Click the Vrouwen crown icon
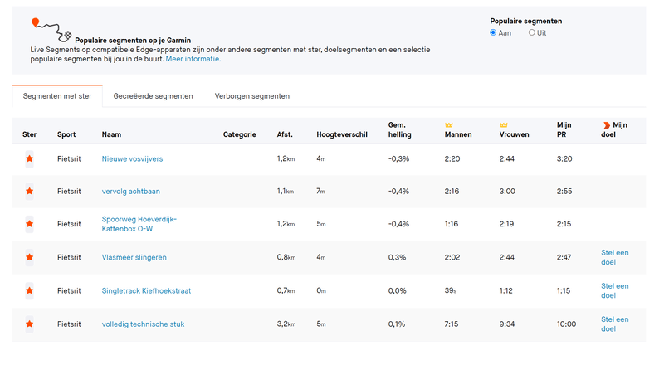This screenshot has width=664, height=365. point(504,124)
